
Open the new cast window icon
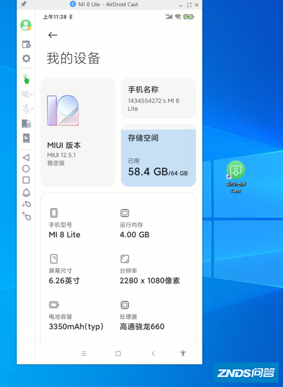click(27, 45)
